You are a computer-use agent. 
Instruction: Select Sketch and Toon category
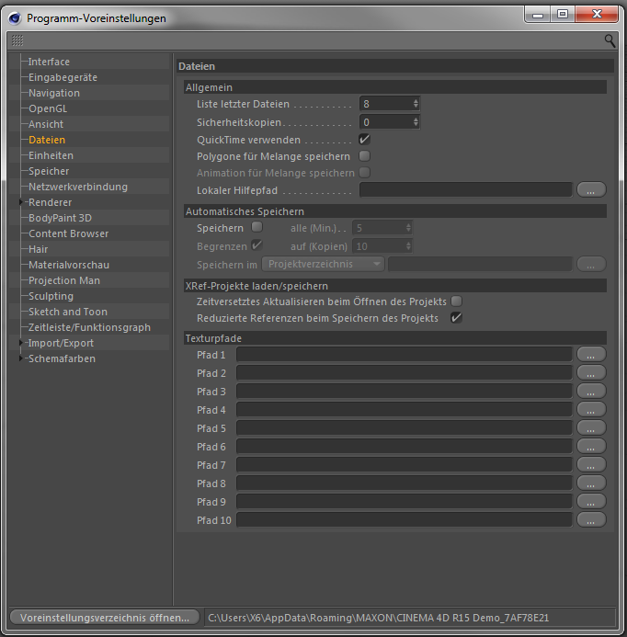(68, 312)
